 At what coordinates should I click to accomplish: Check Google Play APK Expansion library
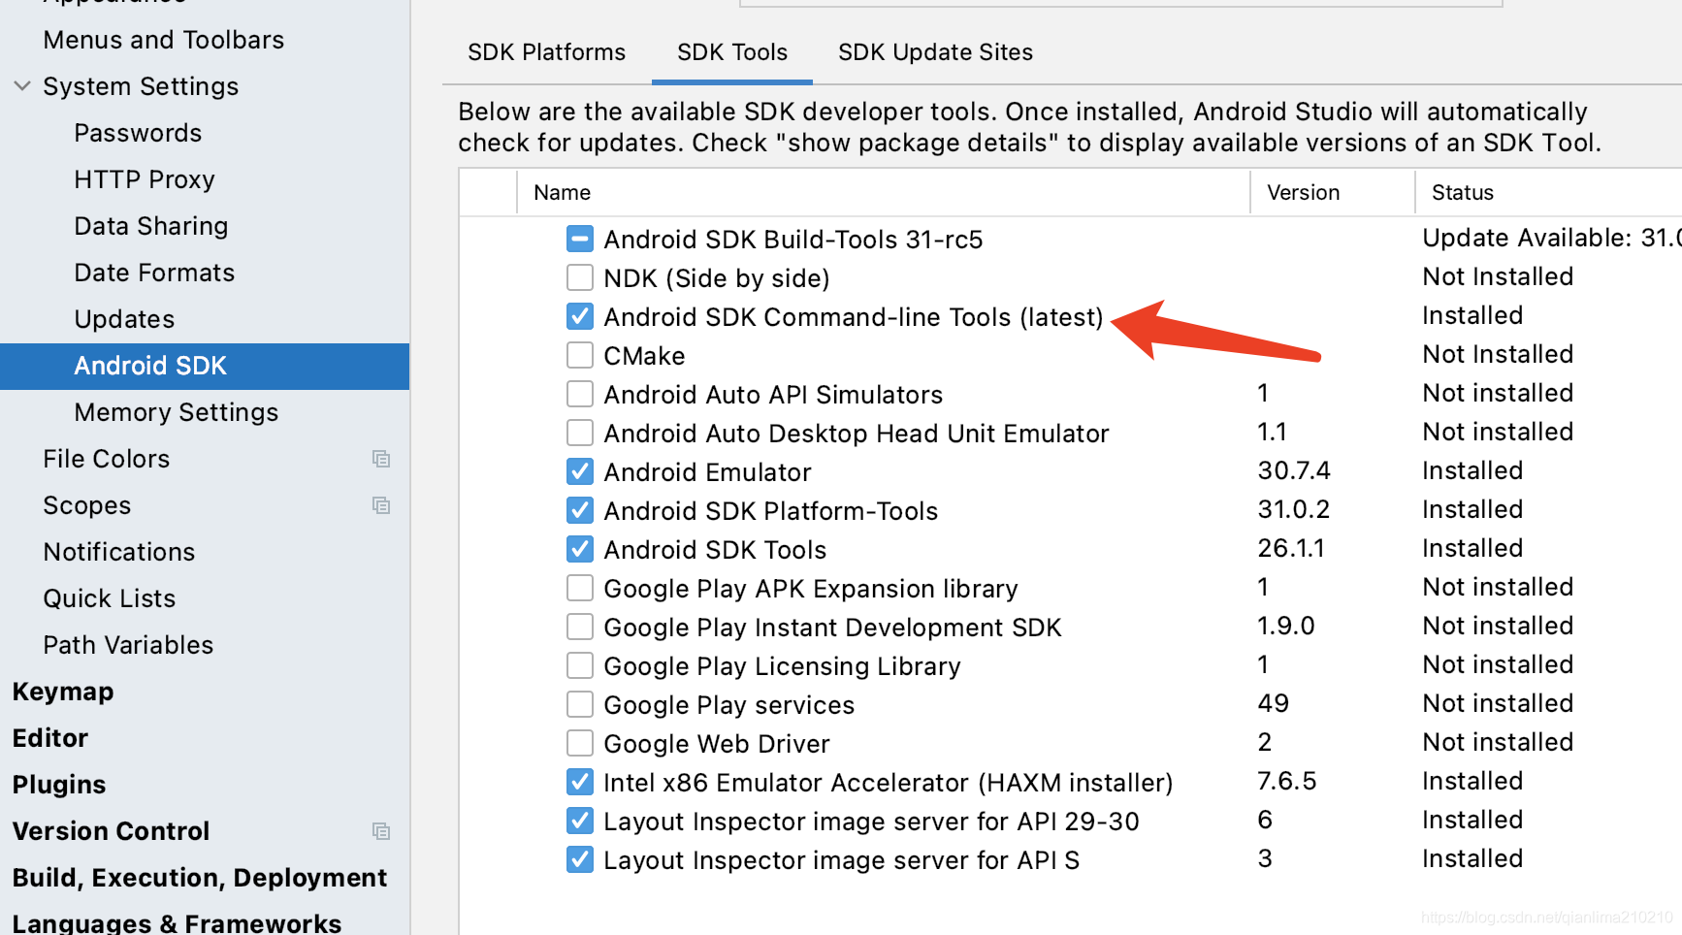(x=580, y=588)
